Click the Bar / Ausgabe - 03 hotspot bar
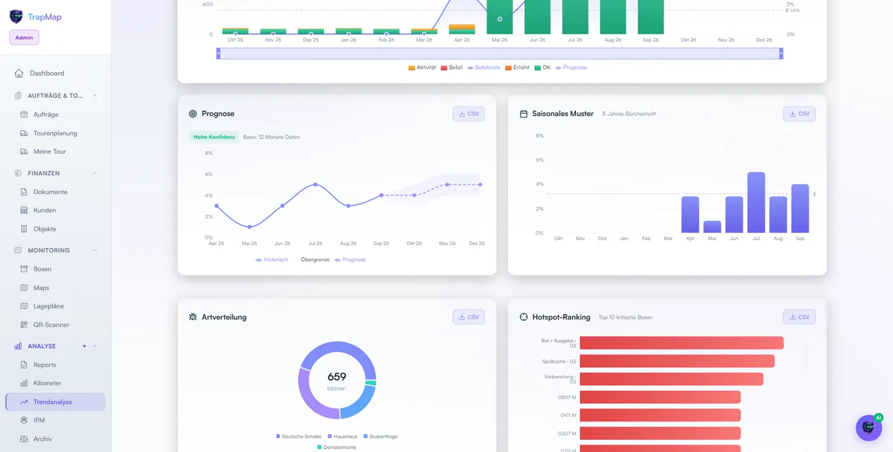 (x=681, y=343)
